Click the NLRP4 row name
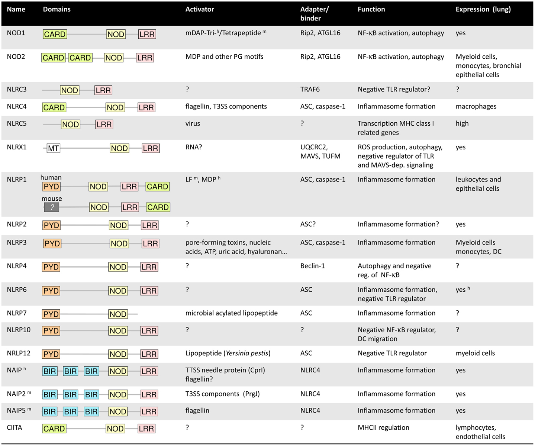The width and height of the screenshot is (535, 446). coord(17,266)
